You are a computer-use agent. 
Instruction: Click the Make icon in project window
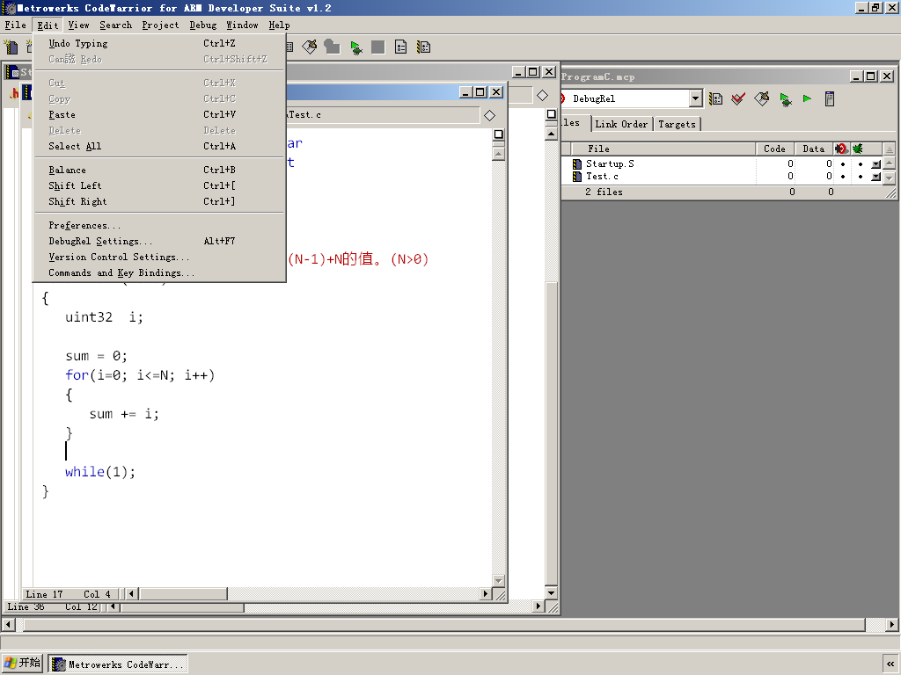762,98
